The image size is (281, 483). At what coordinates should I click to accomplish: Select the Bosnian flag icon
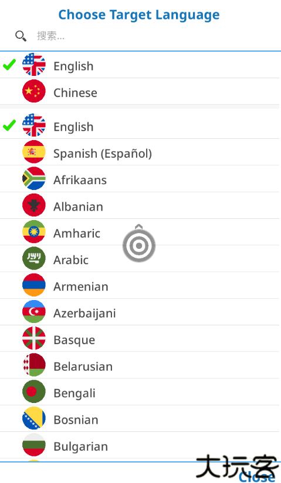34,418
